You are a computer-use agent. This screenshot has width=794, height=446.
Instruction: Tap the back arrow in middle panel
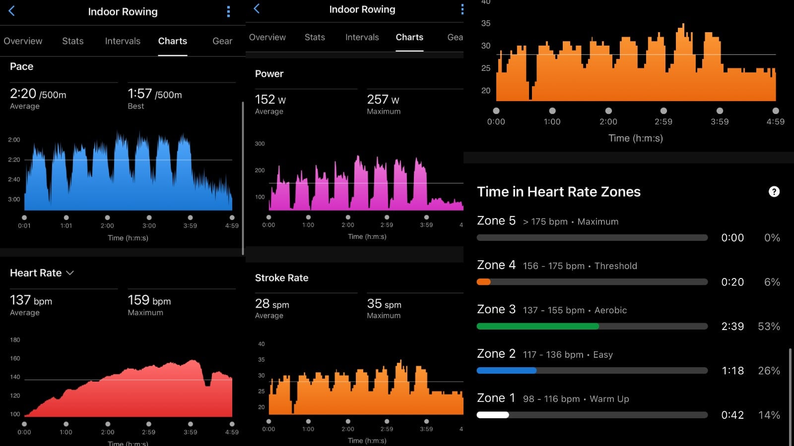point(257,8)
